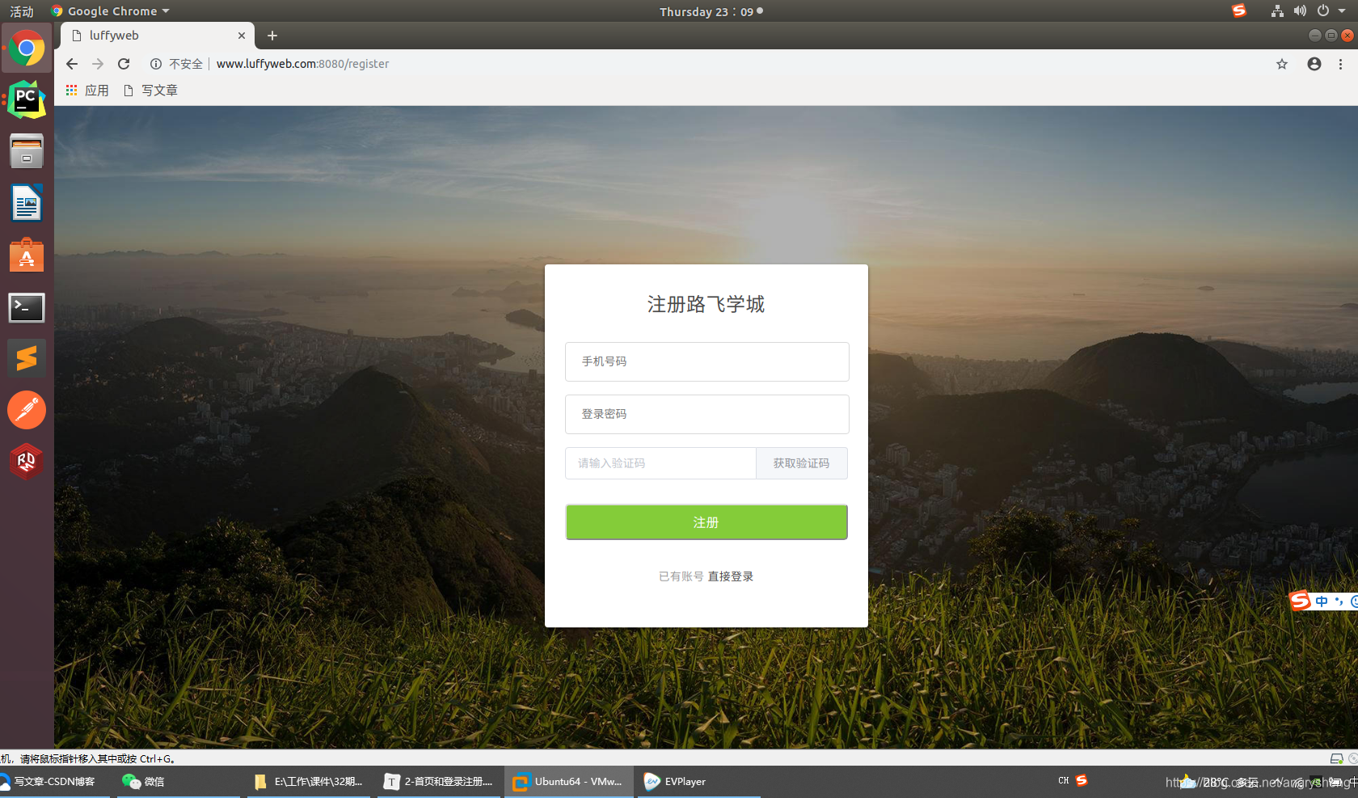Screen dimensions: 1358x798
Task: Click the CH language indicator in tray
Action: [1063, 780]
